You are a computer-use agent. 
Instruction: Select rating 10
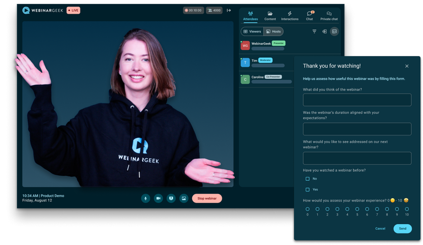pos(407,209)
